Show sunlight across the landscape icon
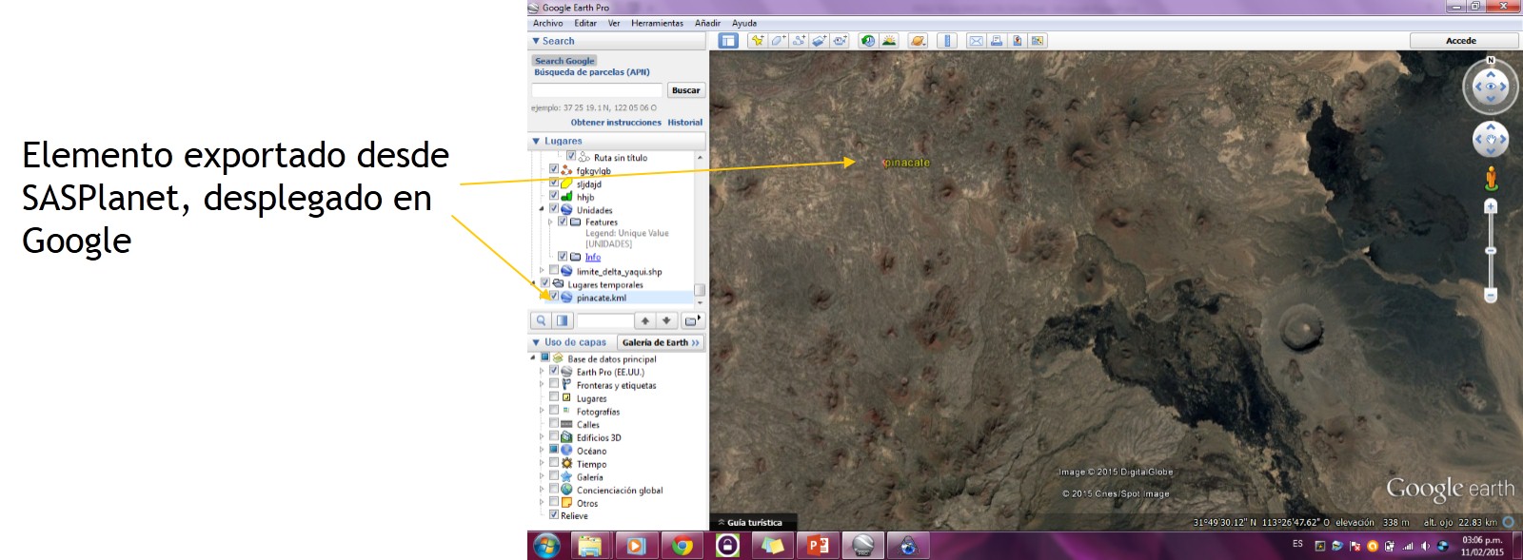Screen dimensions: 1523x560 coord(889,41)
